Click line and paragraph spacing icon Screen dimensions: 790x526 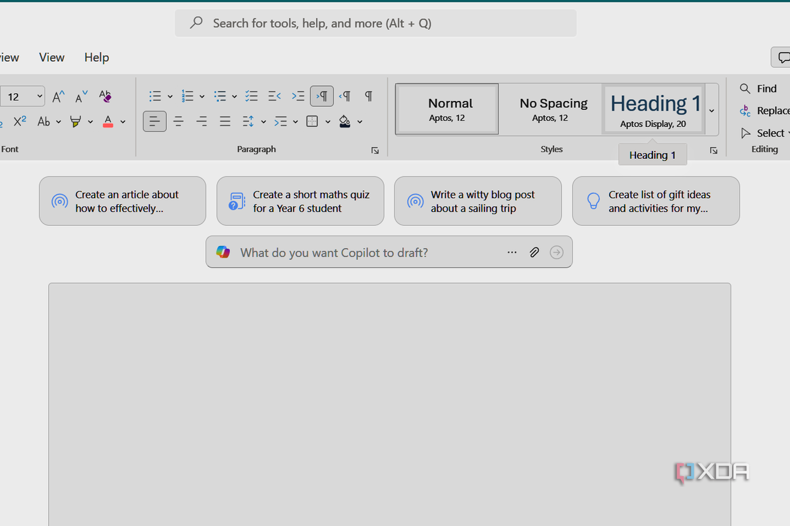[x=248, y=121]
